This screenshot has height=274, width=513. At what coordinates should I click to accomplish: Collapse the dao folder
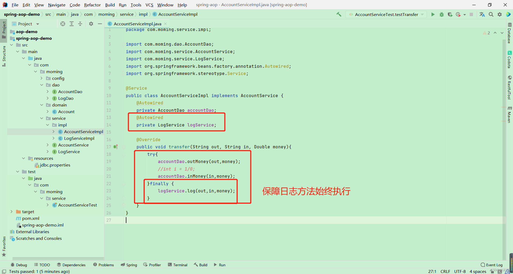(x=42, y=85)
